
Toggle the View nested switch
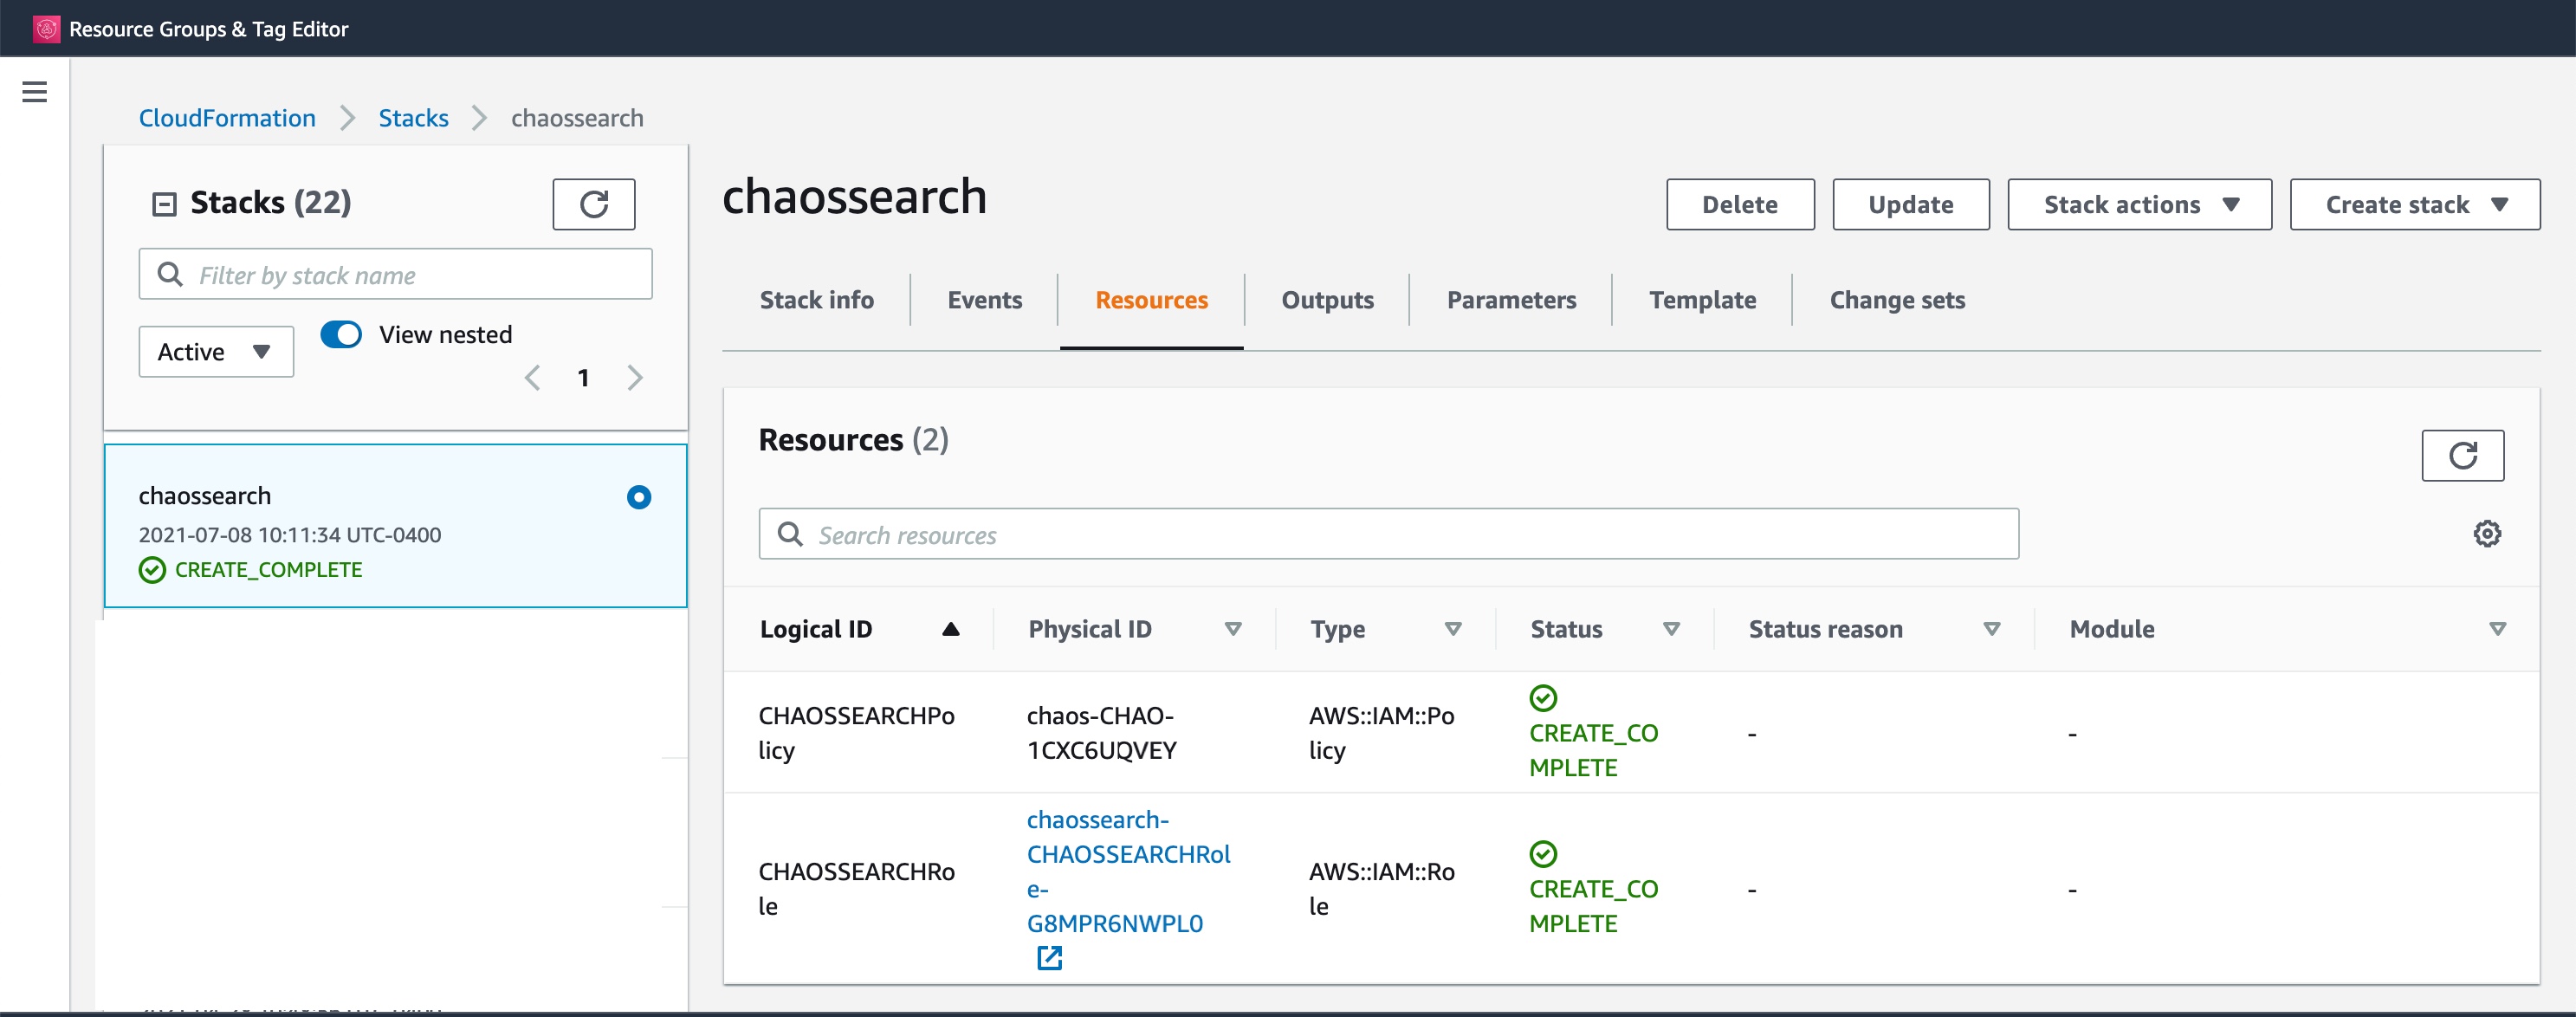[x=341, y=334]
